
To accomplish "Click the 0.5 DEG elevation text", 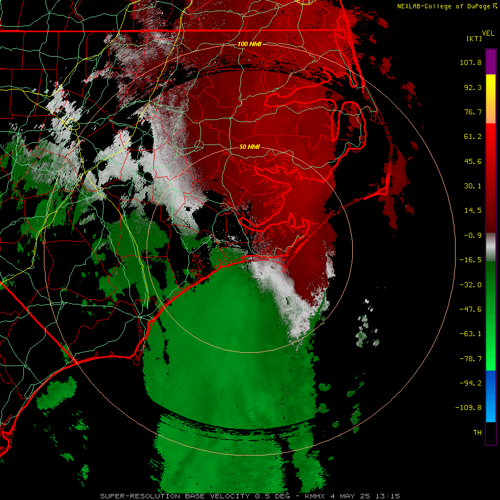I will coord(273,496).
